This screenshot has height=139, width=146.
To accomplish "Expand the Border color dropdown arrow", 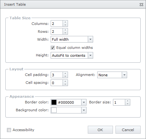I will click(x=84, y=102).
